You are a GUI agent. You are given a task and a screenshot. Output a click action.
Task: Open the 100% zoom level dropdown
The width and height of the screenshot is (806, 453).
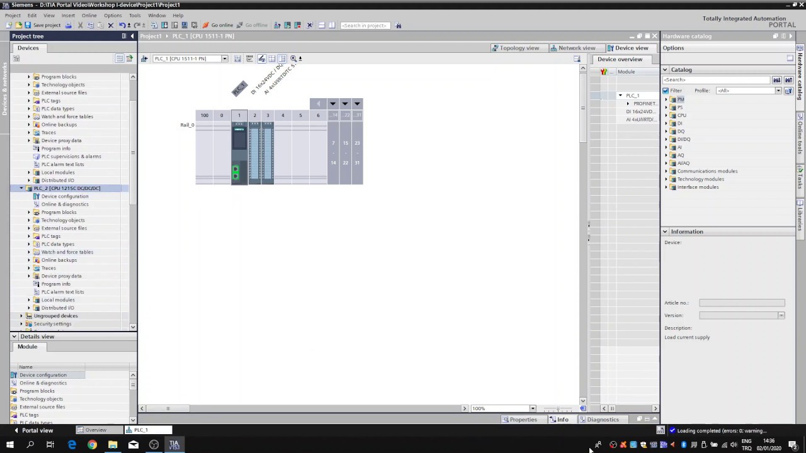(533, 408)
